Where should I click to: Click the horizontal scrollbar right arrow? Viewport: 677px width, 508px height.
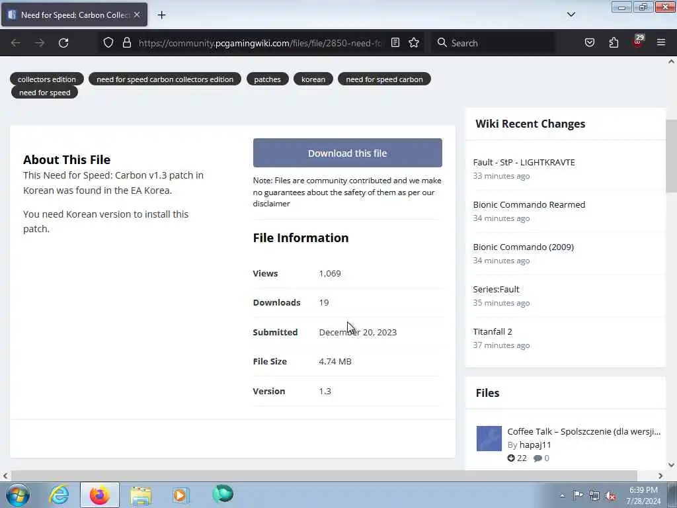[x=660, y=476]
